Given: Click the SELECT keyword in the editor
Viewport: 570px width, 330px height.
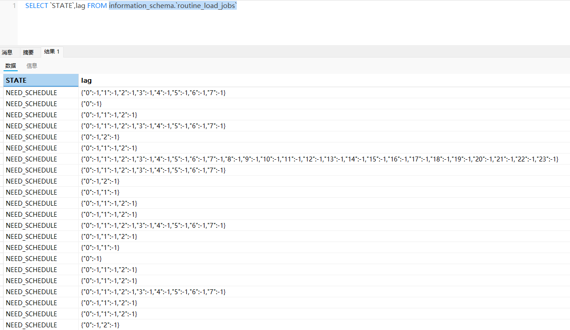Looking at the screenshot, I should coord(37,6).
